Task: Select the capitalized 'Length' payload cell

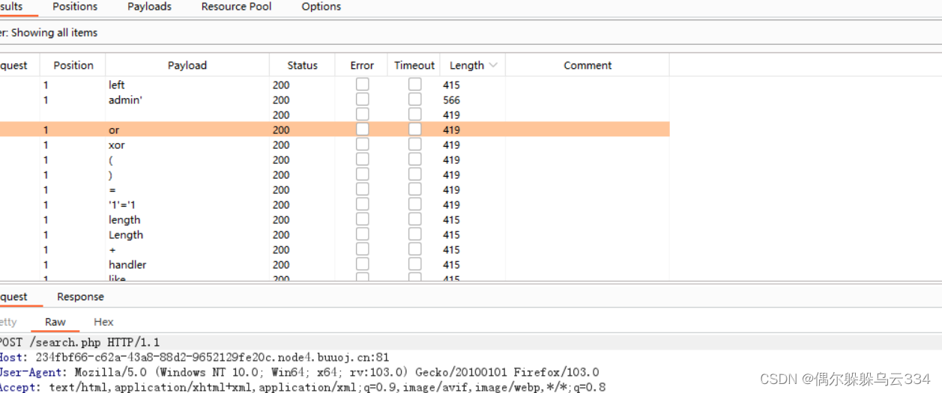Action: pos(187,234)
